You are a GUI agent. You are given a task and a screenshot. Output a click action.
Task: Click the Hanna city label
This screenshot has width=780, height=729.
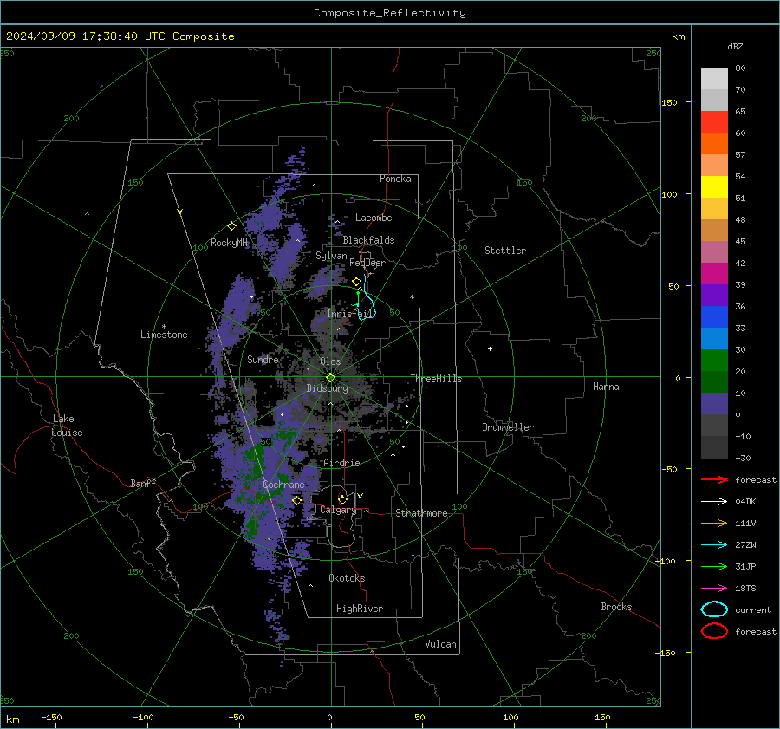click(606, 387)
